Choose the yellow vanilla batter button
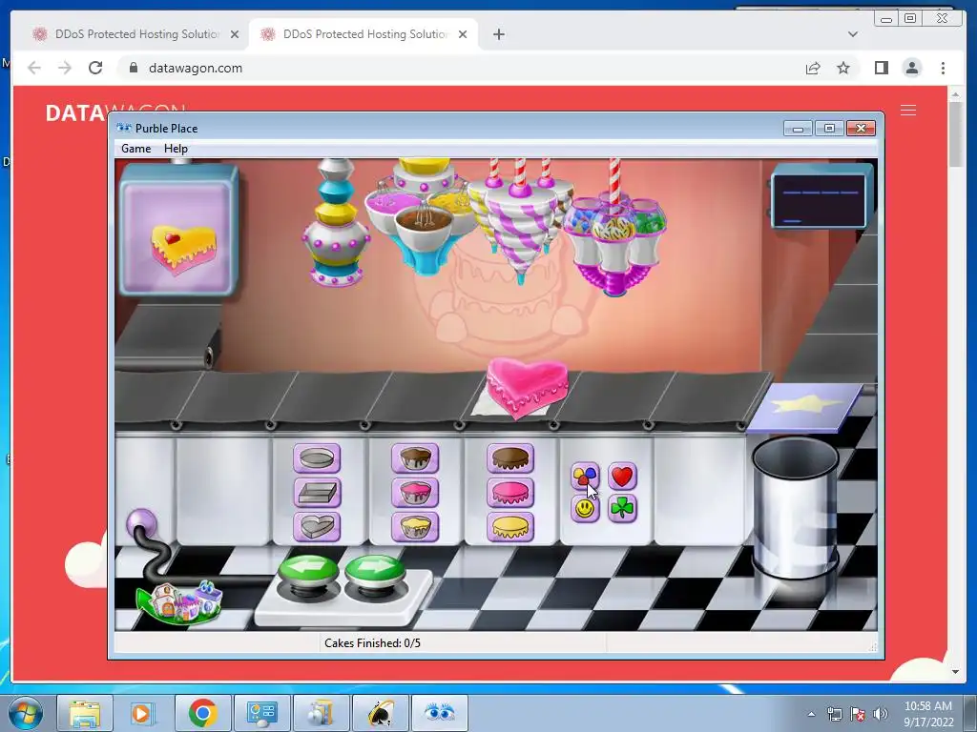The image size is (977, 732). tap(415, 527)
